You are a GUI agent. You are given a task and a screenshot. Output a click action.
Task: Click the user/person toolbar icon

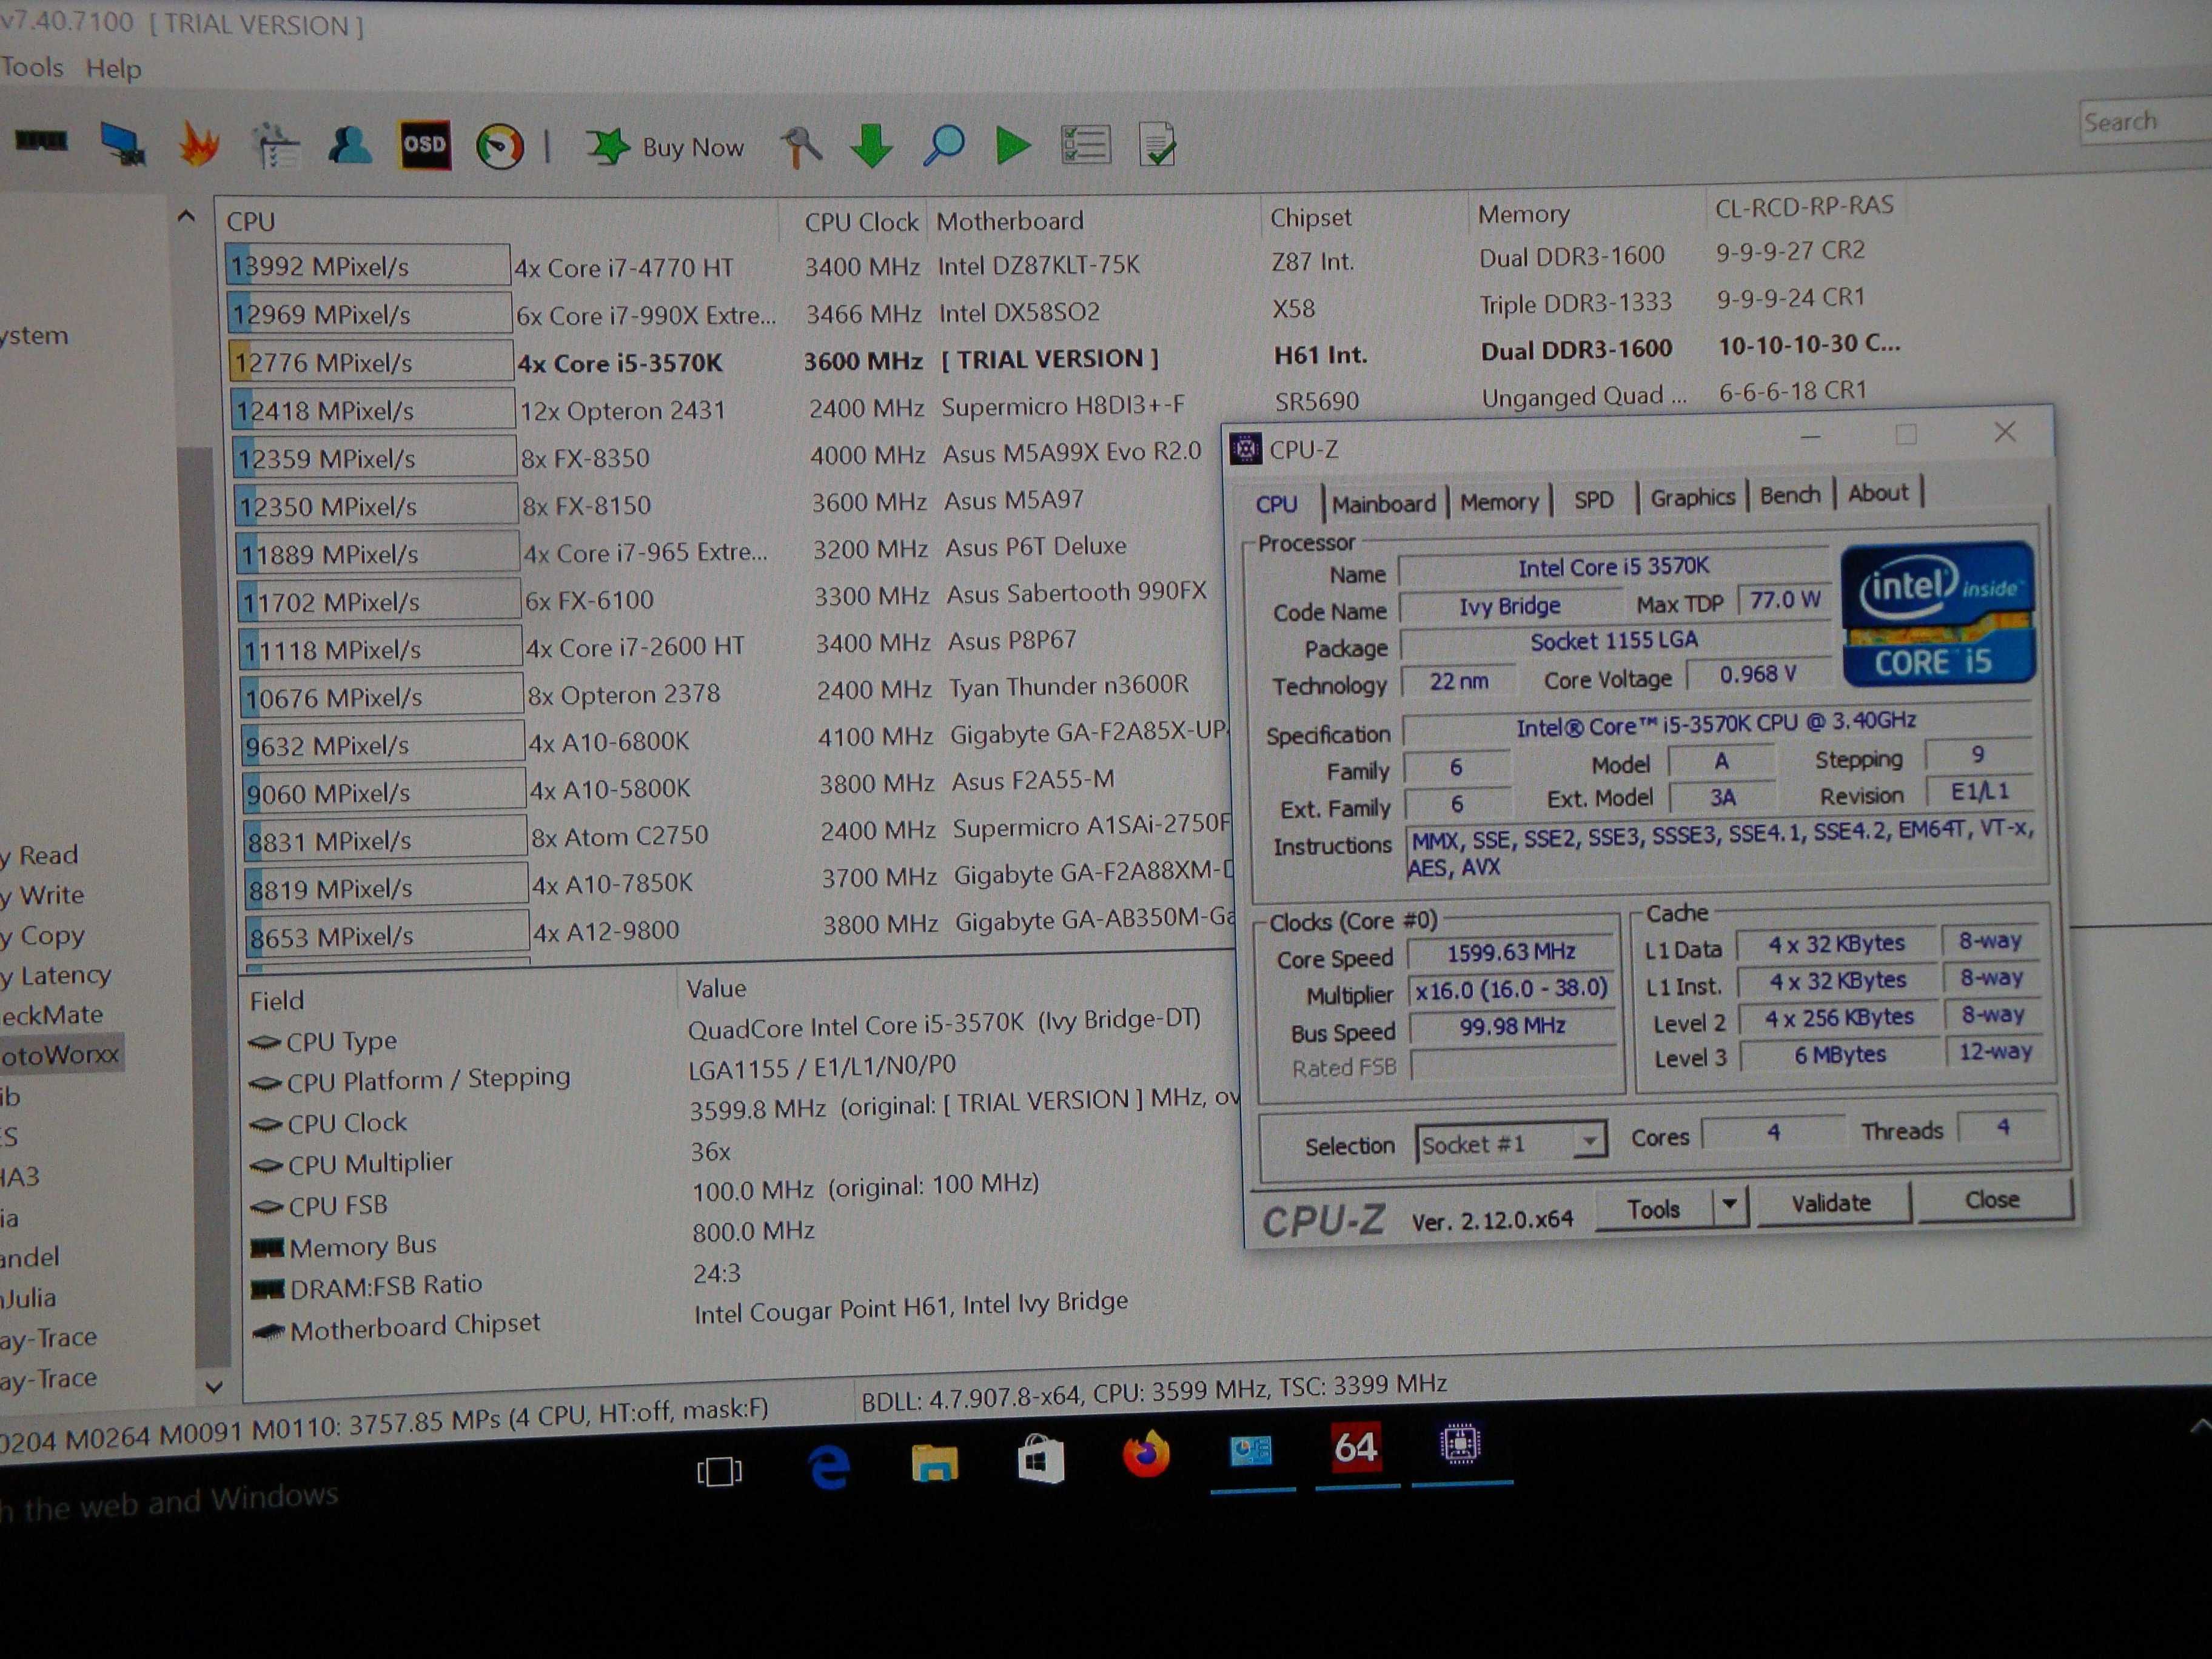pos(349,145)
